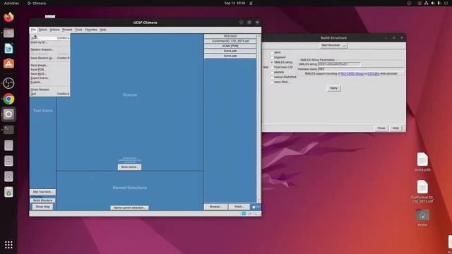Open the Select menu
Screen dimensions: 452x254
pos(42,30)
